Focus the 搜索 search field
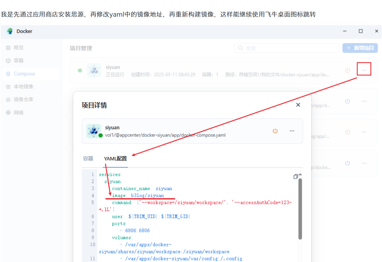 (287, 48)
